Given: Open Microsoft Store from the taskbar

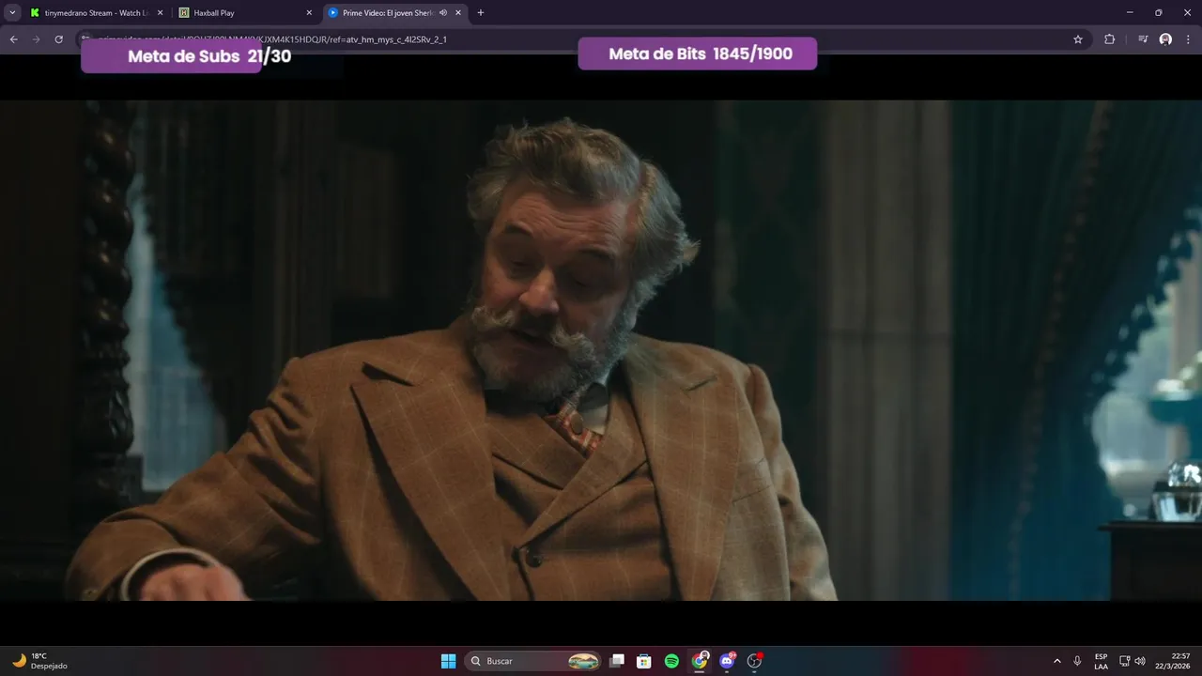Looking at the screenshot, I should click(644, 661).
